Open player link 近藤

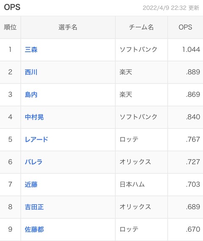click(x=31, y=185)
